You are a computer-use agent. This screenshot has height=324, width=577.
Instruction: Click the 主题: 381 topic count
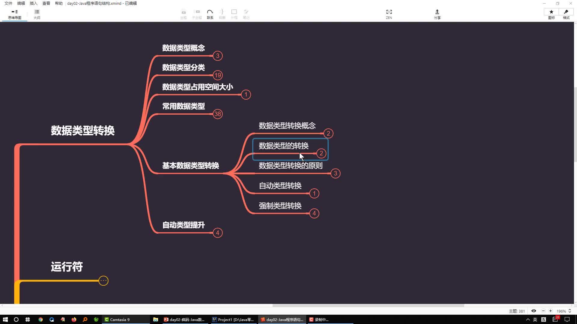[517, 311]
